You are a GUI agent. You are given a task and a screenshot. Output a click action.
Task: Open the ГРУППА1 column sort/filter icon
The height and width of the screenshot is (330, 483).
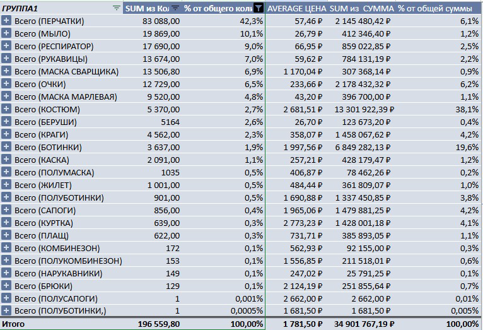tap(115, 8)
